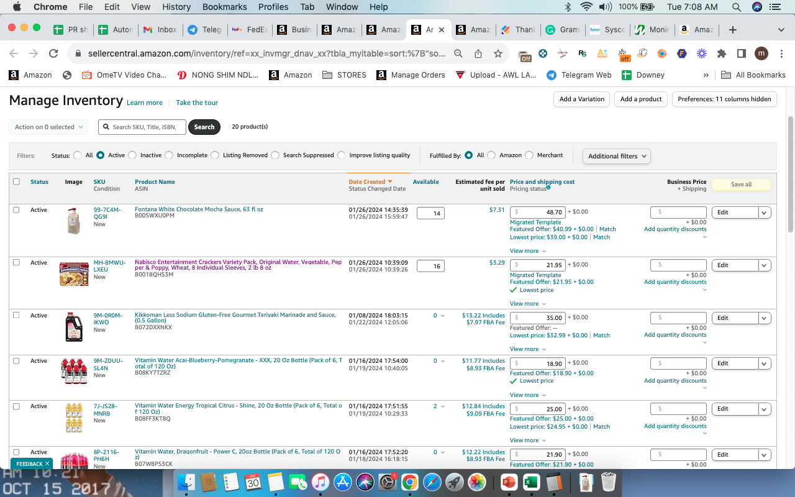This screenshot has width=795, height=497.
Task: Switch to the Sysco tab
Action: [606, 29]
